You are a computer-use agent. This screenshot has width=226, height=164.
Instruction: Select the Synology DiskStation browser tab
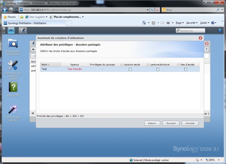pyautogui.click(x=34, y=23)
